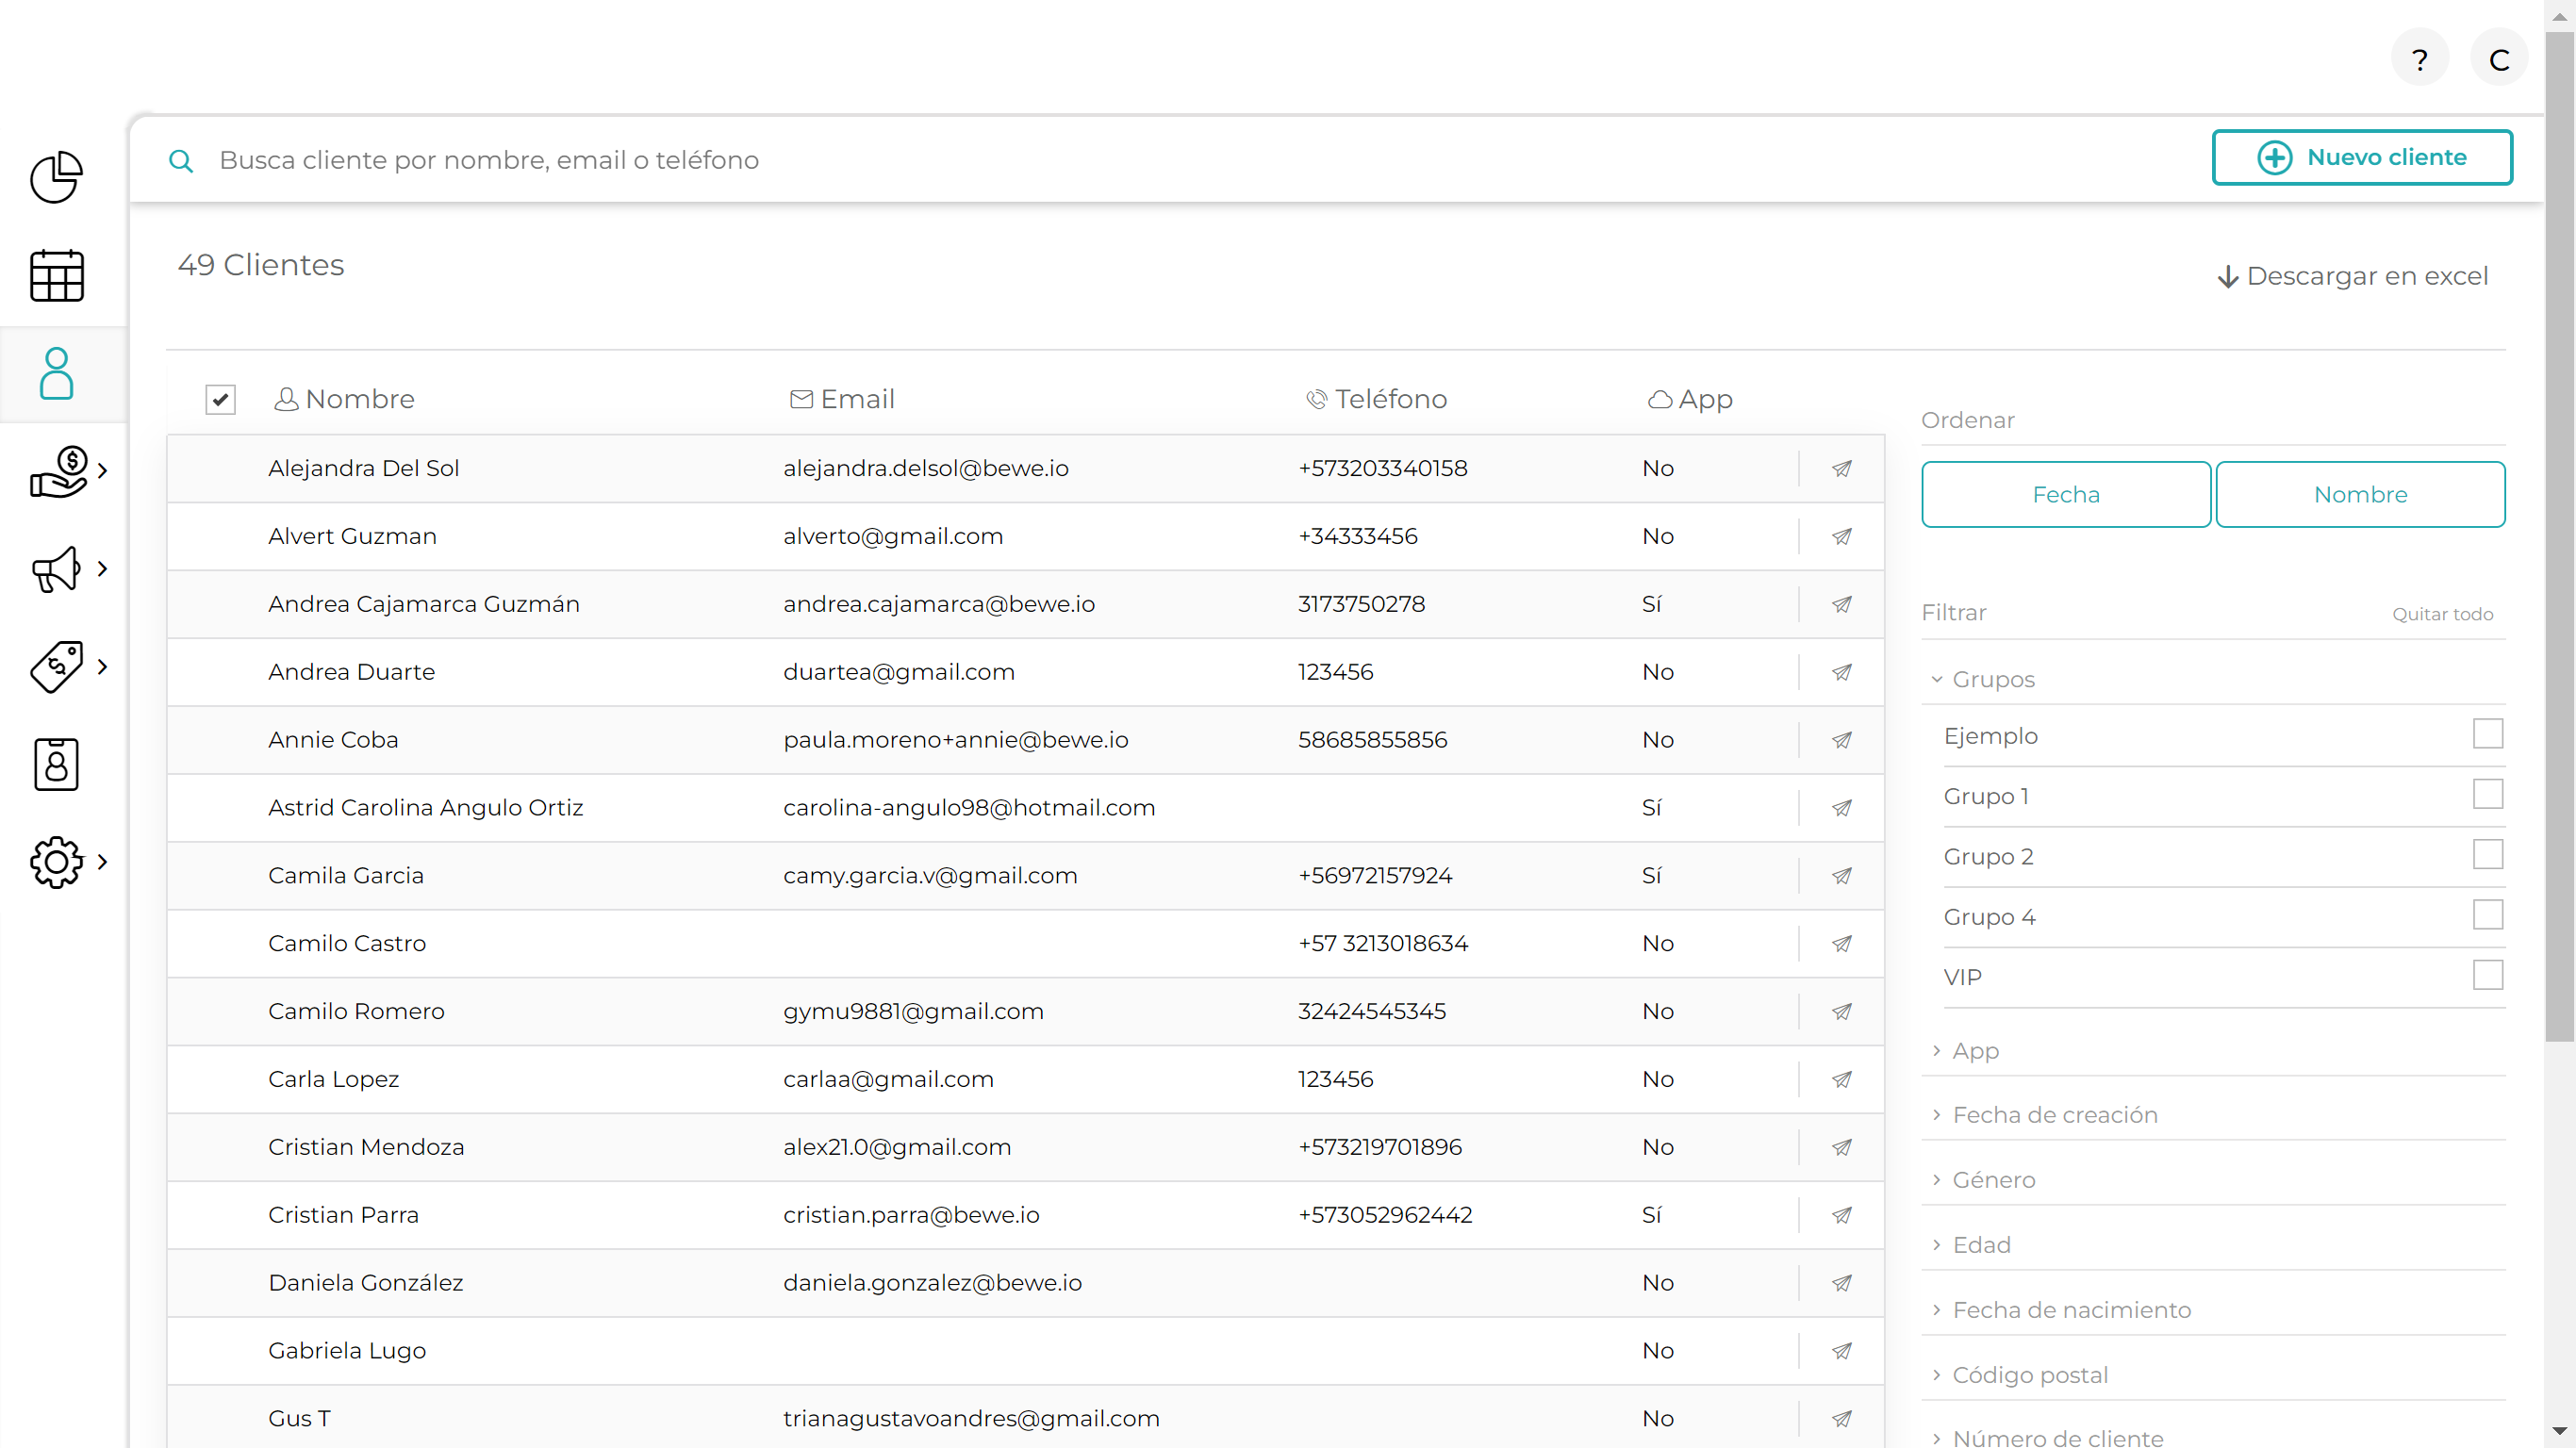Viewport: 2576px width, 1448px height.
Task: Click Quitar todo filters link
Action: pyautogui.click(x=2442, y=614)
